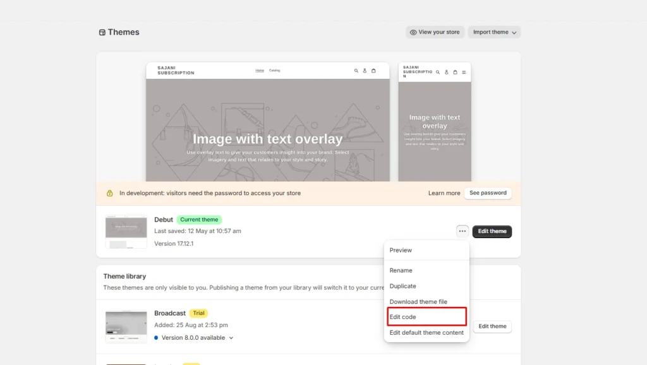Select the Debut theme thumbnail
The height and width of the screenshot is (365, 647).
[126, 232]
